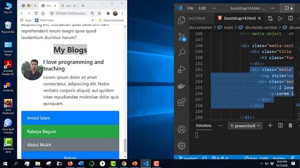This screenshot has width=300, height=168.
Task: Open the VS Code menu overflow ellipsis
Action: (x=214, y=8)
